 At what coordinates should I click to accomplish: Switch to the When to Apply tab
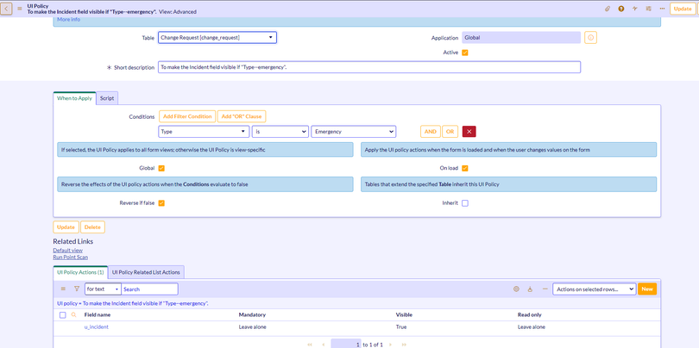74,98
